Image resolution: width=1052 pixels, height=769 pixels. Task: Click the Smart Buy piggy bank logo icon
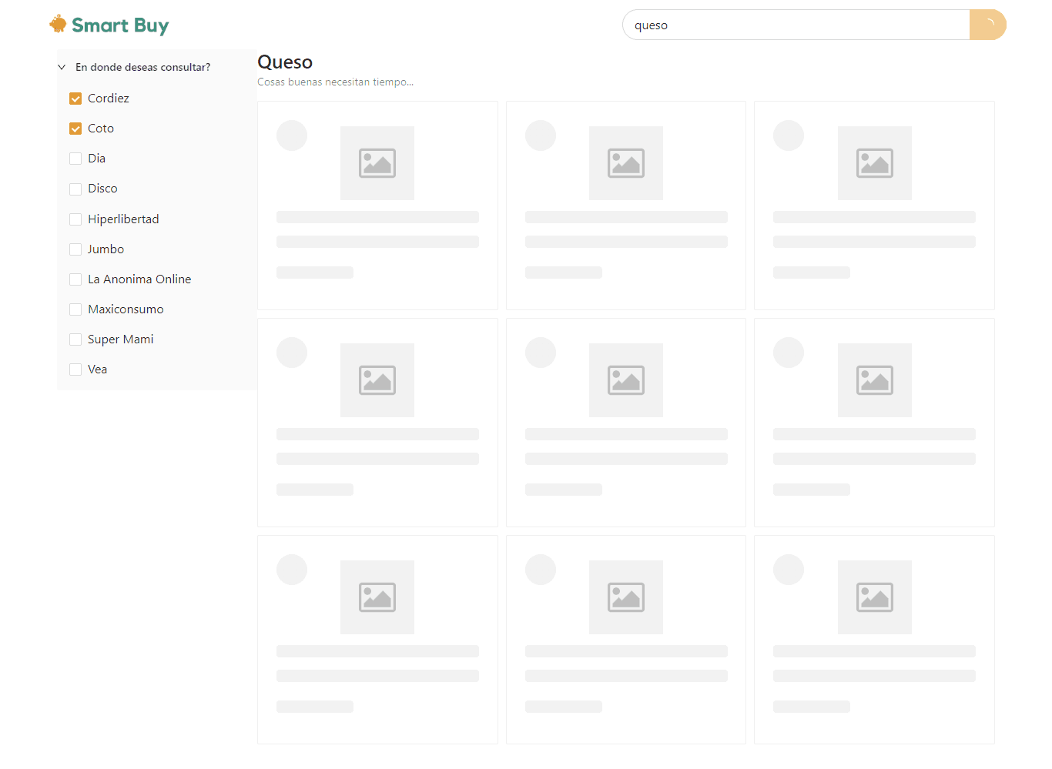58,24
